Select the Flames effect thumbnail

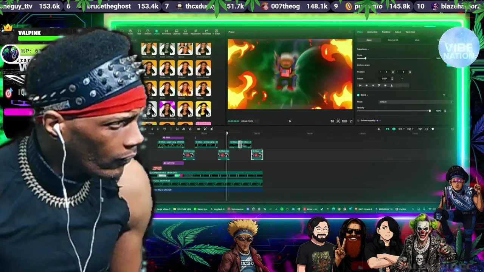pyautogui.click(x=185, y=88)
